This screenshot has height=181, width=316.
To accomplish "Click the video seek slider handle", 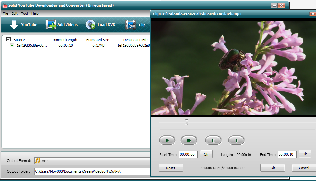I will click(x=187, y=122).
